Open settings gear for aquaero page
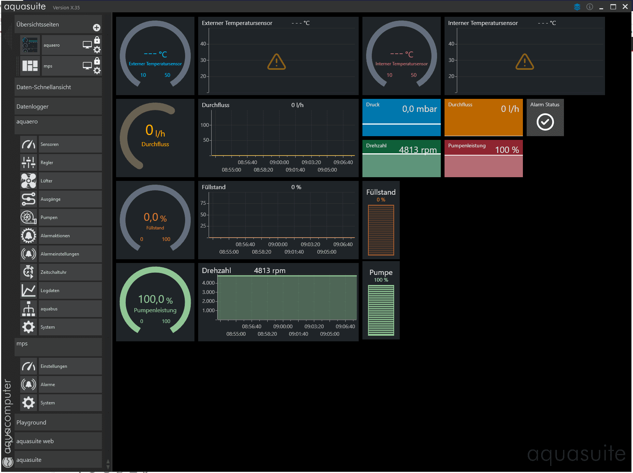Screen dimensions: 633x473 (x=97, y=50)
